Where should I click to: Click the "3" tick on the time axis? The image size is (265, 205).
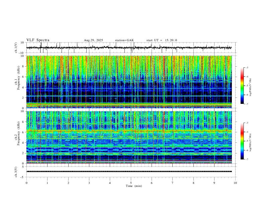pos(89,183)
